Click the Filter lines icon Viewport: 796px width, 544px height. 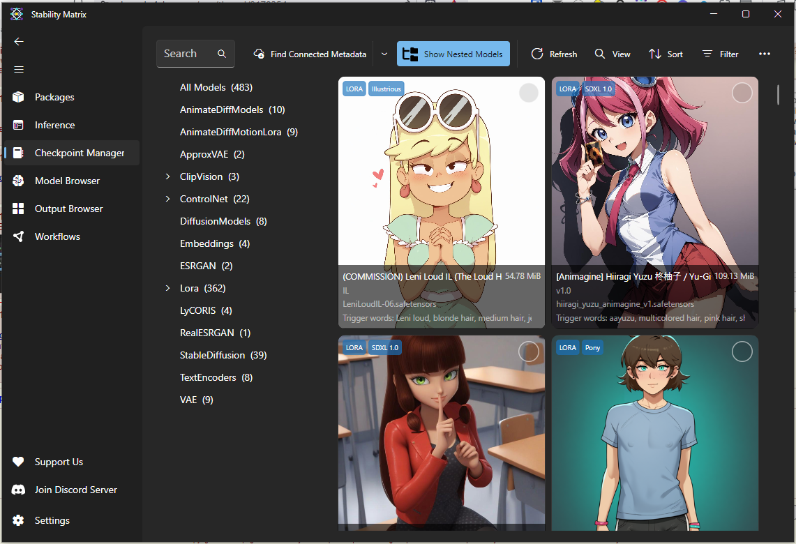(707, 54)
